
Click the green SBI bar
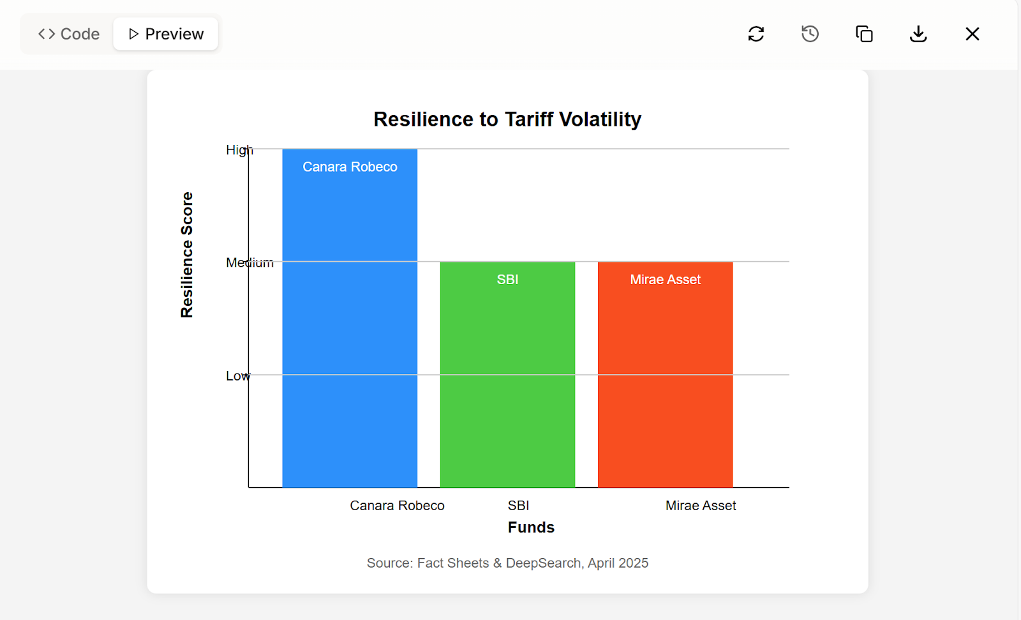507,374
